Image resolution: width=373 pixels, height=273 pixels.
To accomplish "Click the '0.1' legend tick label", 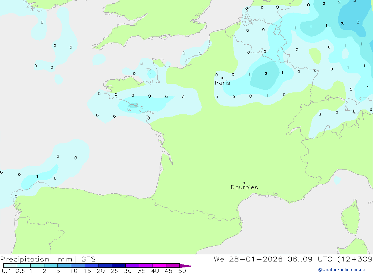I will [x=6, y=271].
